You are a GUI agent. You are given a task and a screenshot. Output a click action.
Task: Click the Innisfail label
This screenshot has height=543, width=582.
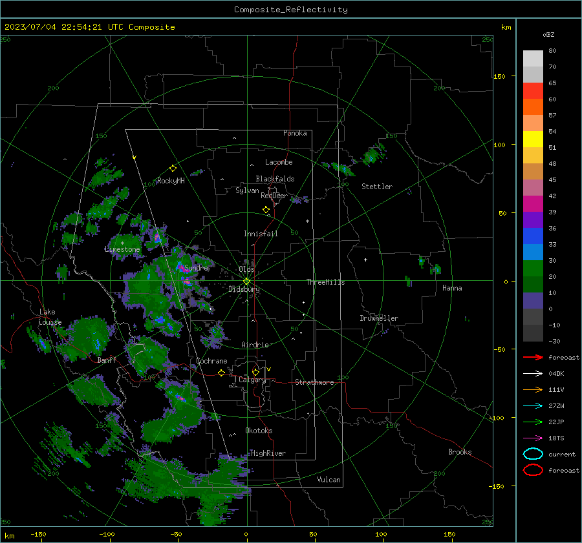tap(261, 234)
